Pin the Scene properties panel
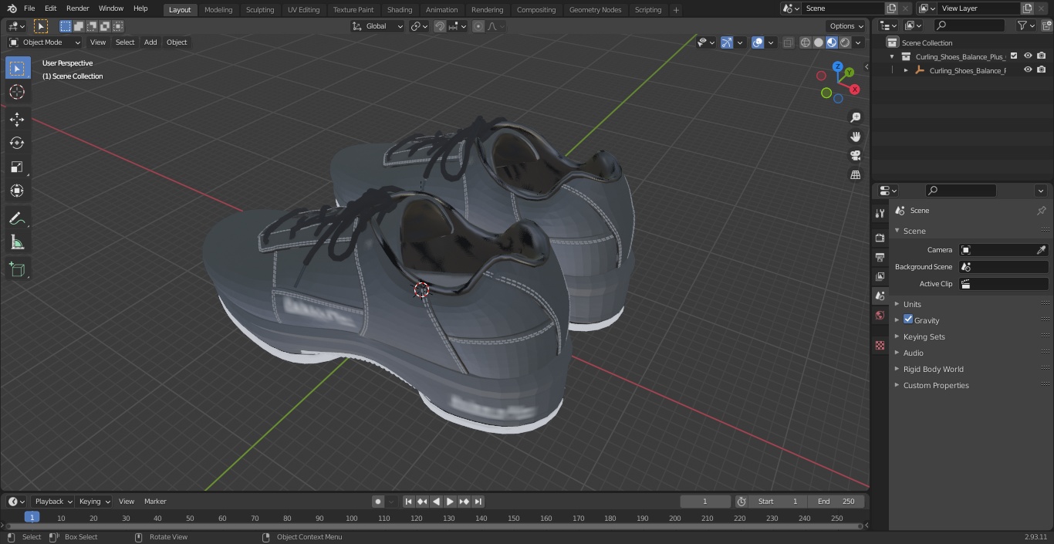This screenshot has height=544, width=1054. click(x=1041, y=211)
